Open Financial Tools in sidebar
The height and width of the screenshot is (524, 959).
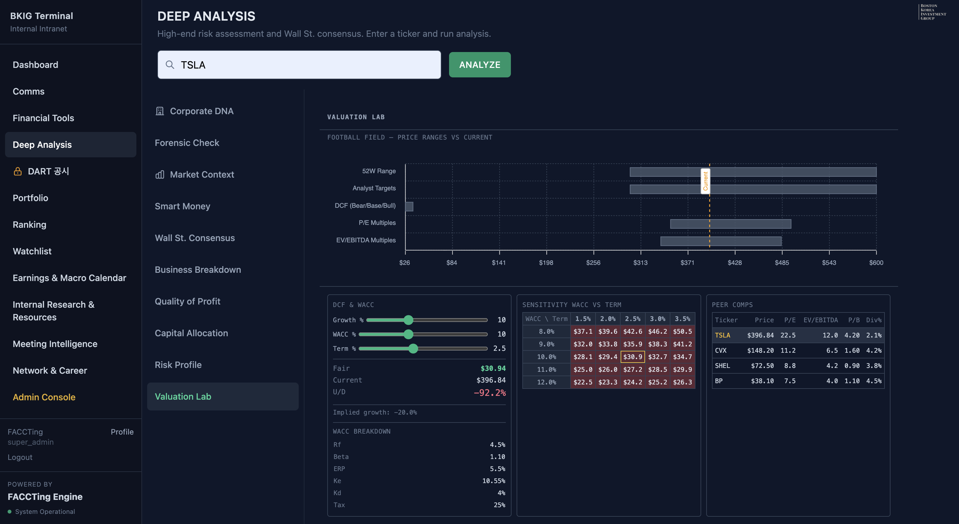coord(43,118)
